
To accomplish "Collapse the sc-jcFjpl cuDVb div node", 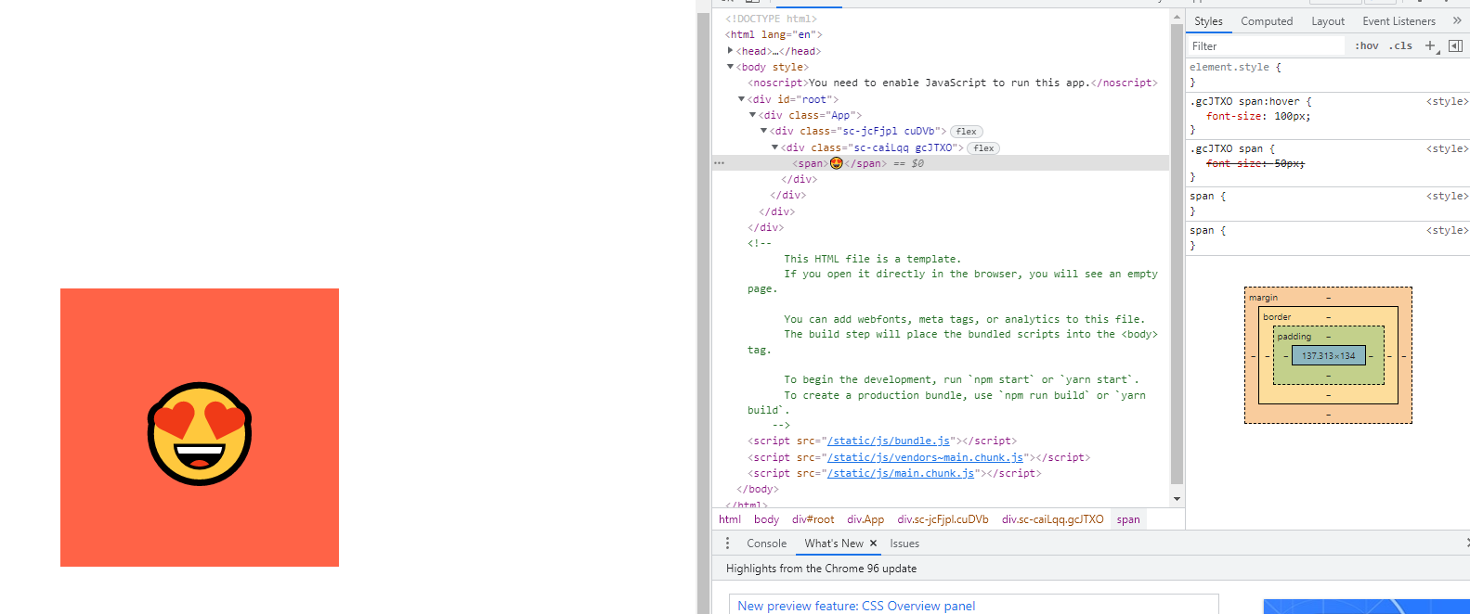I will point(763,131).
